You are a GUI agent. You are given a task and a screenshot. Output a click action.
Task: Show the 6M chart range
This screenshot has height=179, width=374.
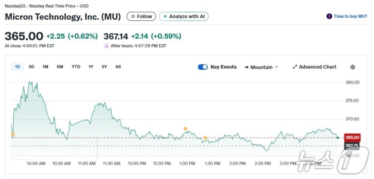(x=60, y=67)
